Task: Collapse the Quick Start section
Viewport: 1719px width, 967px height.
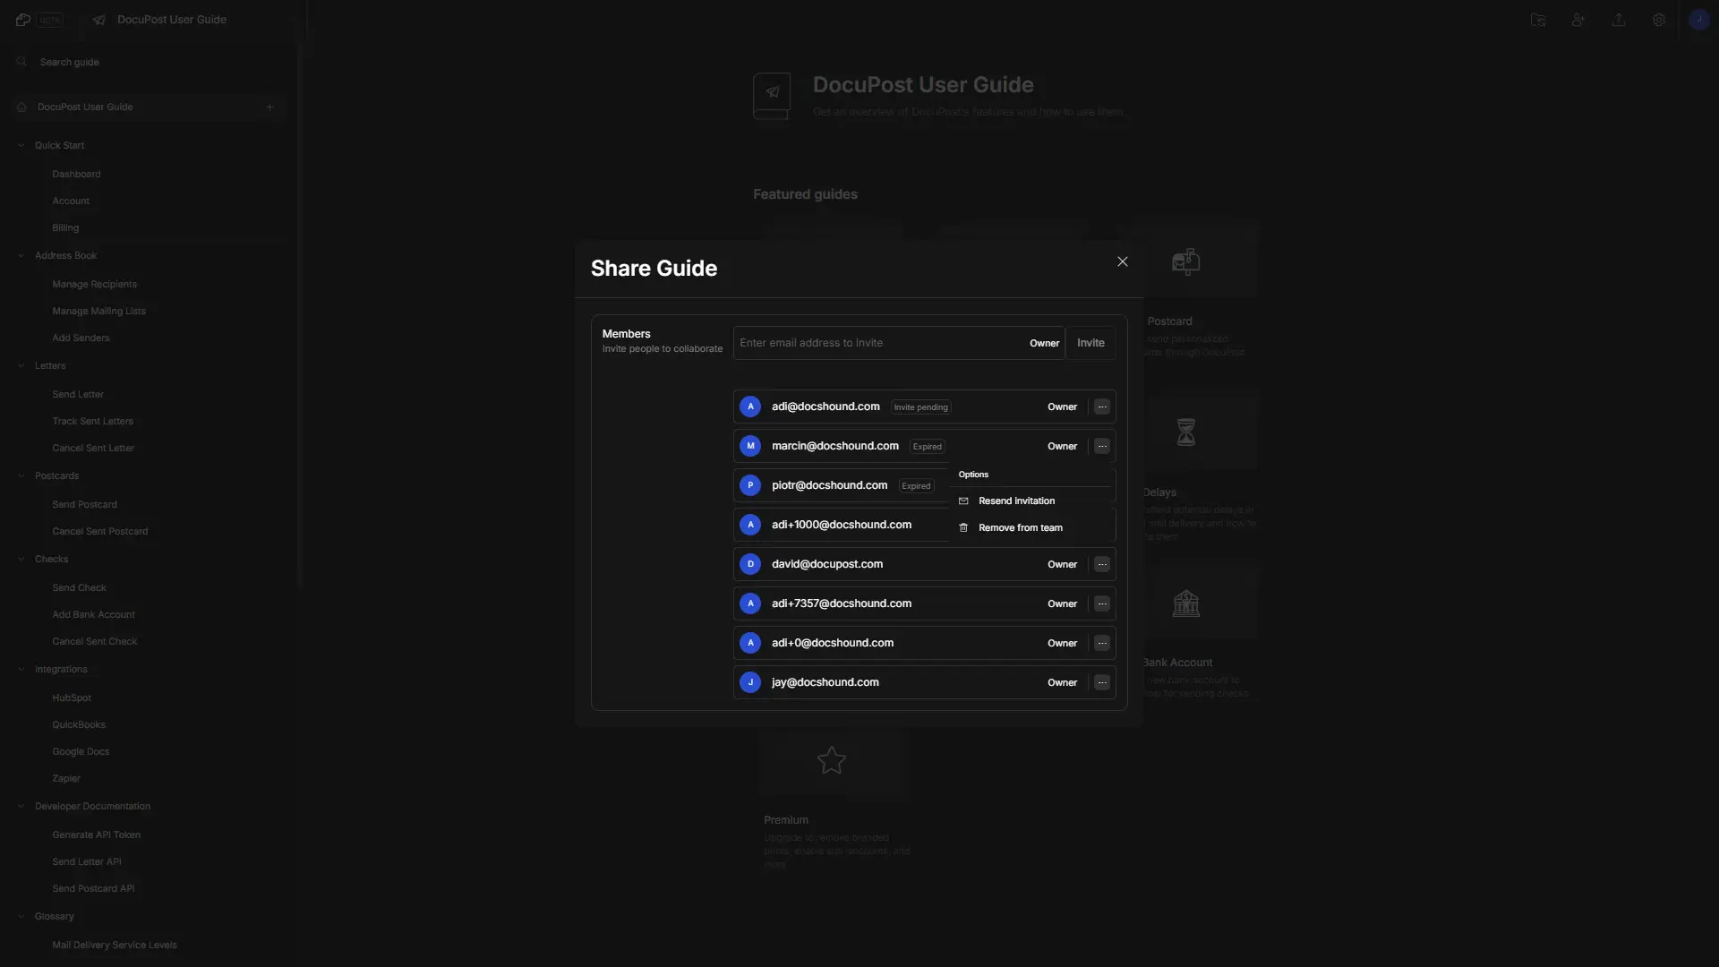Action: (21, 145)
